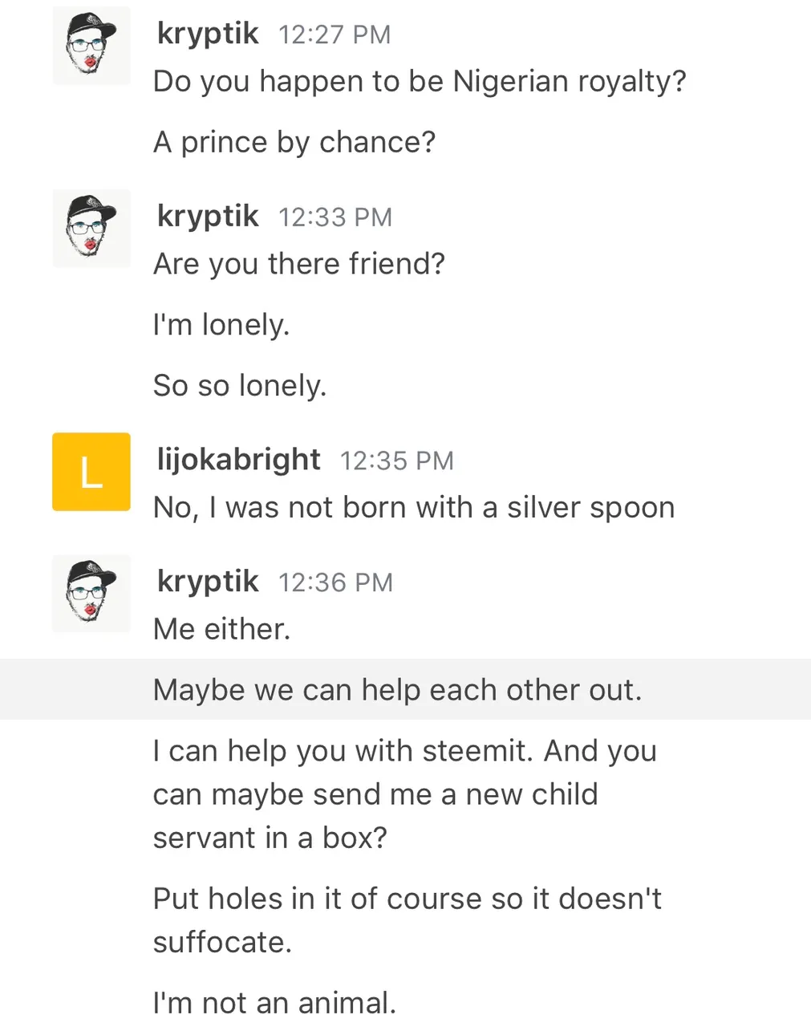The height and width of the screenshot is (1027, 811).
Task: Tap the 12:36 PM timestamp
Action: pos(335,583)
